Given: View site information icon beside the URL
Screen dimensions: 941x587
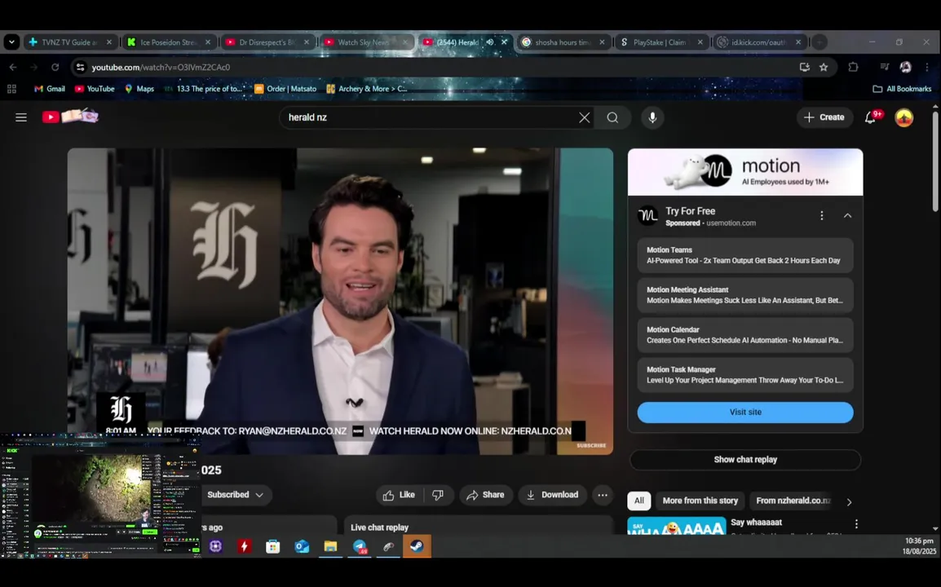Looking at the screenshot, I should click(x=81, y=67).
